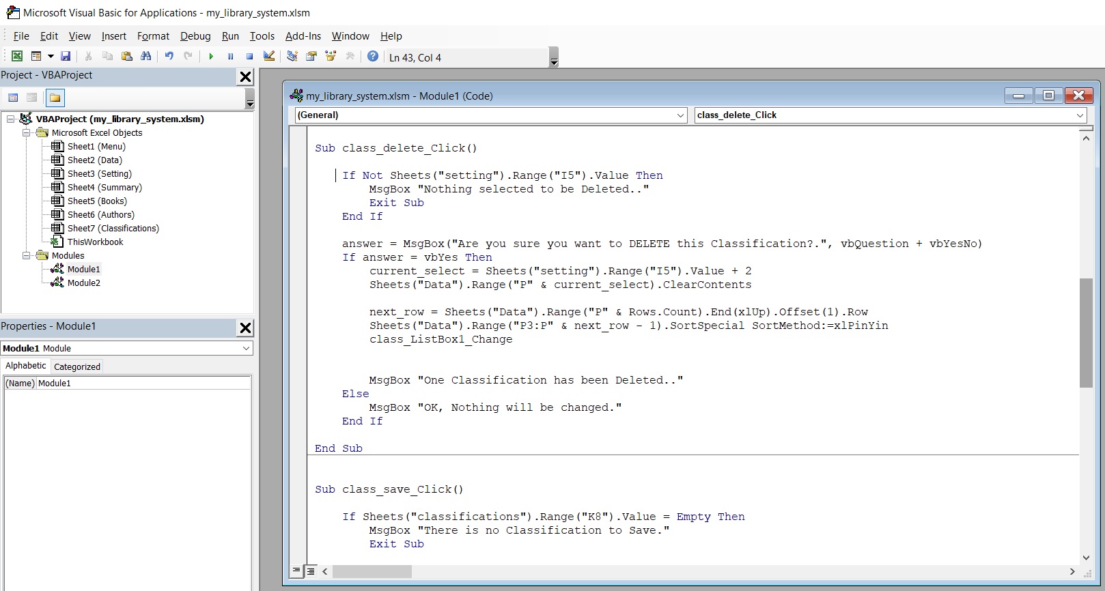Select Sheet5 (Books) in the project tree

(97, 201)
